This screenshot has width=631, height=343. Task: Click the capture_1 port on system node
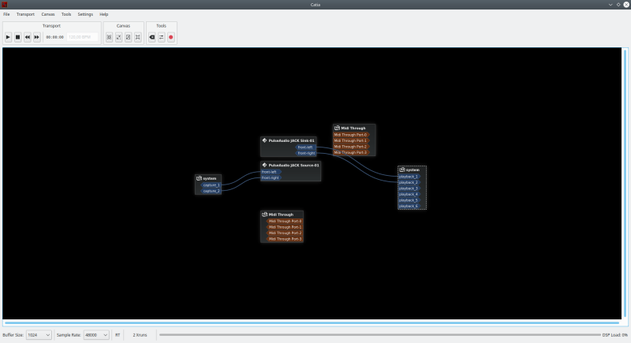click(x=211, y=185)
